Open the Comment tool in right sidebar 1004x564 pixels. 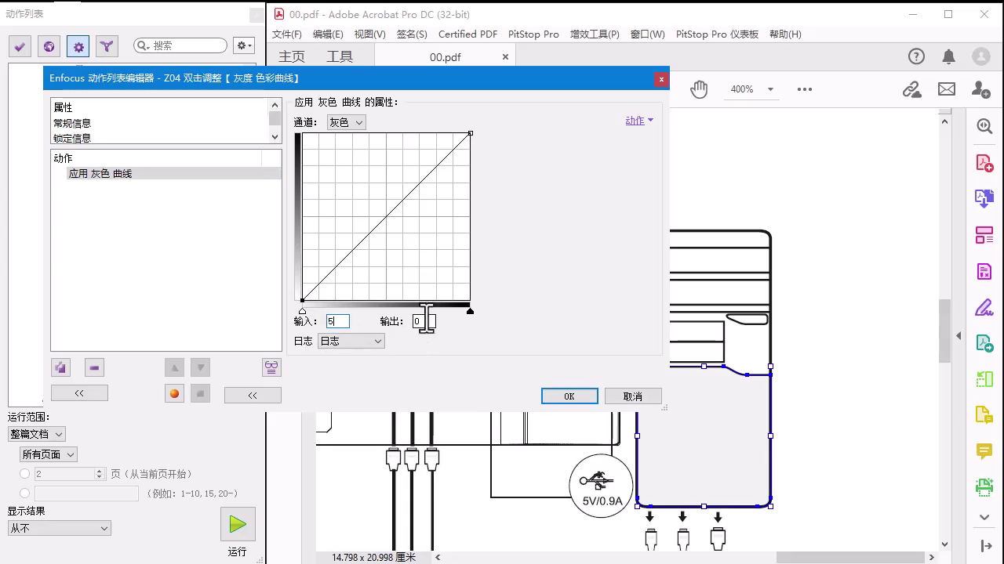tap(984, 450)
